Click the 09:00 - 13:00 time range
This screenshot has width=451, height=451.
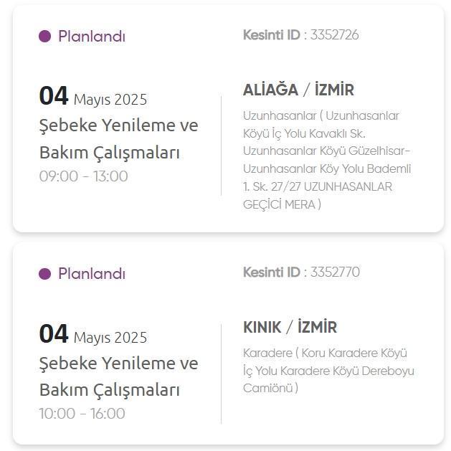(83, 176)
